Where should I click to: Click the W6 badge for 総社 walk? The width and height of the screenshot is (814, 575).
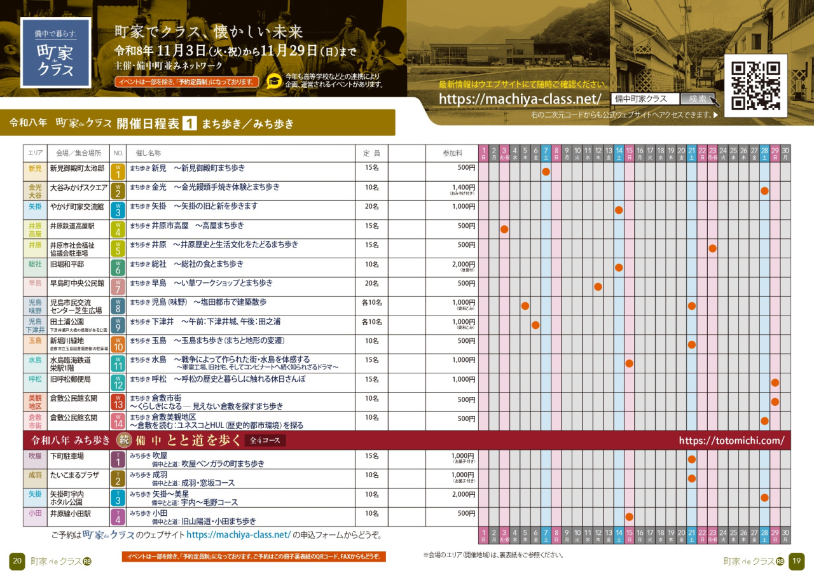(x=118, y=267)
